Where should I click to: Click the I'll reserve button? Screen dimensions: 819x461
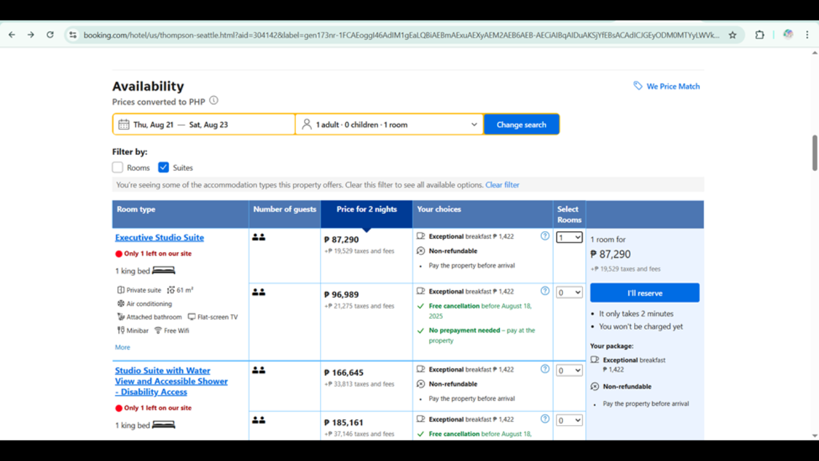645,293
